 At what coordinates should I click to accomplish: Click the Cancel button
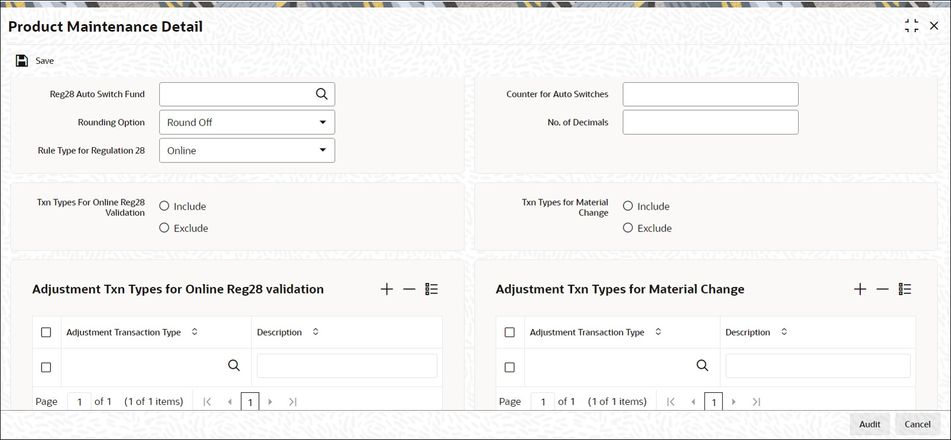(x=918, y=424)
